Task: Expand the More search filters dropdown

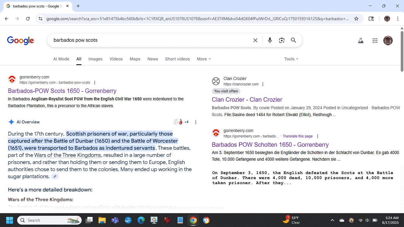Action: 204,59
